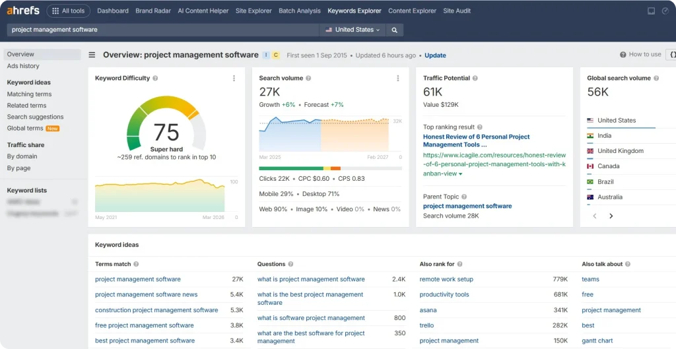Open 'remote work setup' keyword
676x349 pixels.
(x=446, y=279)
